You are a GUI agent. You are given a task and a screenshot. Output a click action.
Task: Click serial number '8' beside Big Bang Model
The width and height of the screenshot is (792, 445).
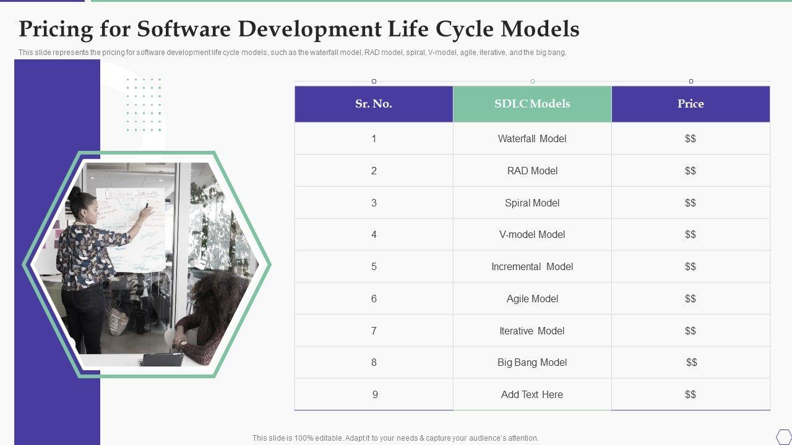tap(374, 362)
